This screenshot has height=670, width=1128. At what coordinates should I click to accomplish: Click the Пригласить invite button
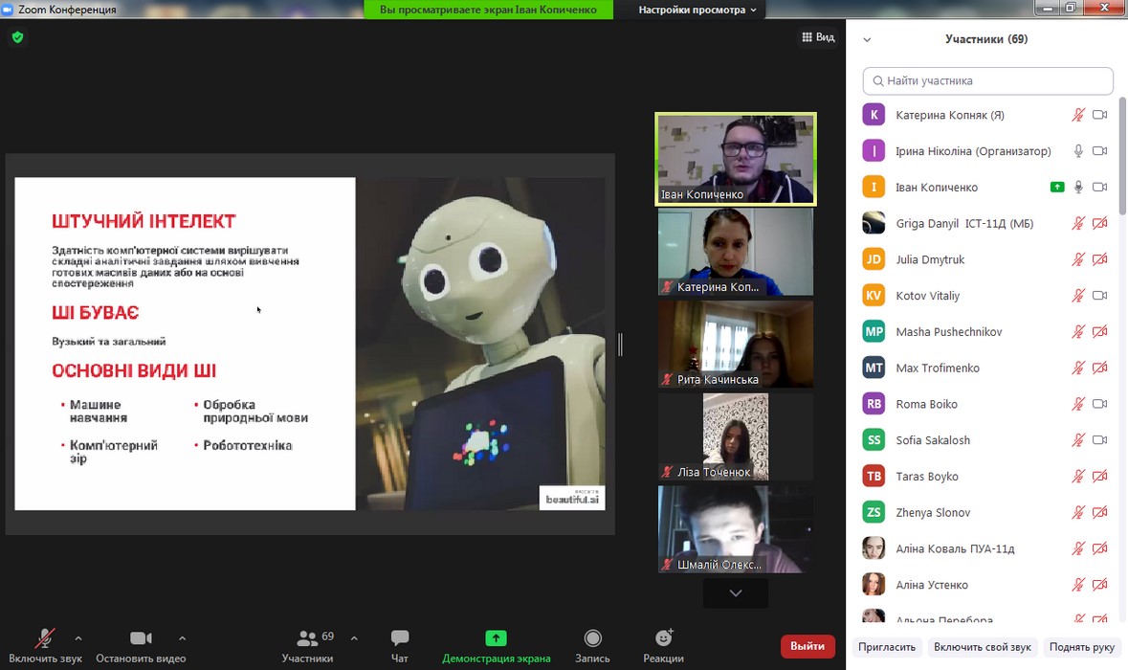point(887,647)
